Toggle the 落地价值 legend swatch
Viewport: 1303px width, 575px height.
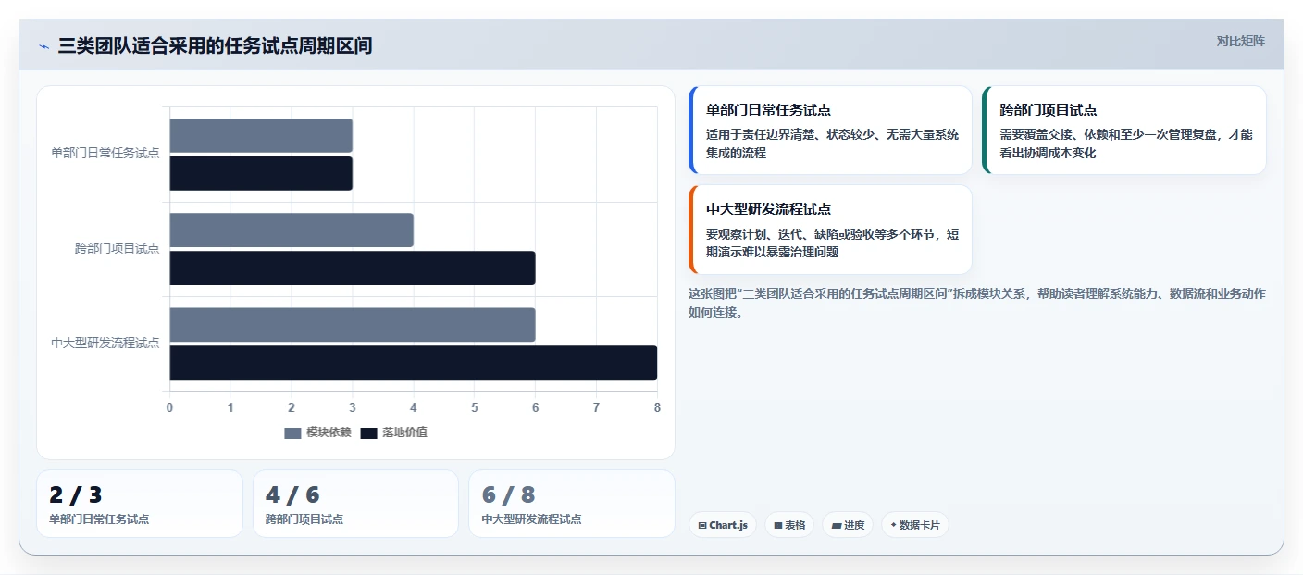(x=368, y=432)
